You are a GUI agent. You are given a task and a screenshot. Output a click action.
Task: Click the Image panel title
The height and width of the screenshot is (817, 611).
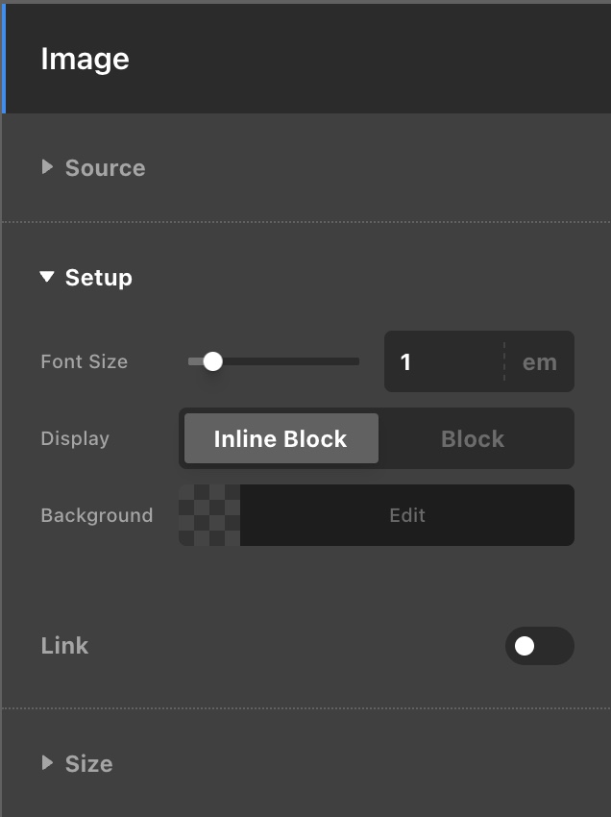pyautogui.click(x=85, y=60)
